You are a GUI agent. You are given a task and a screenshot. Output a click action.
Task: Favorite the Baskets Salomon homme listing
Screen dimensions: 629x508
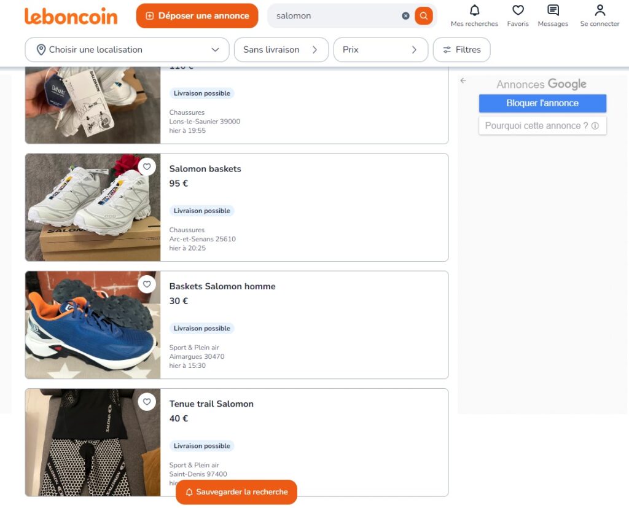147,284
